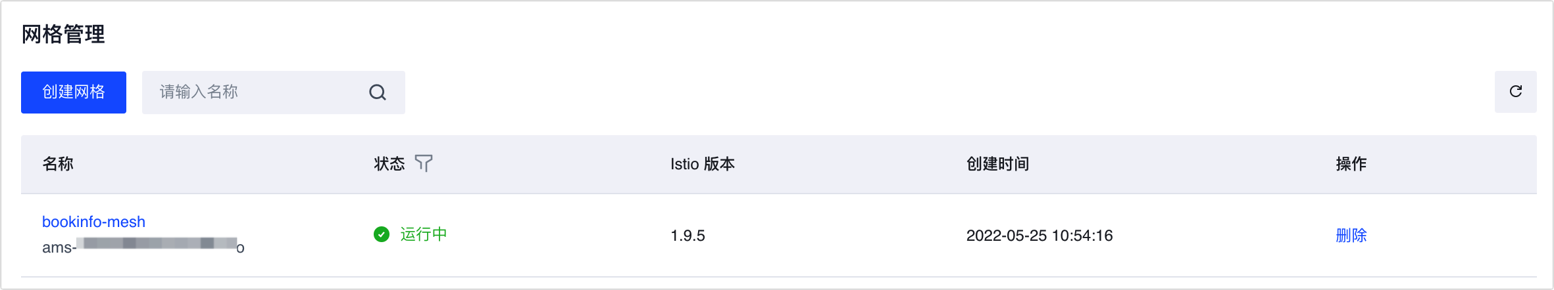Click the 网格管理 page title
Screen dimensions: 1554x290
point(63,34)
